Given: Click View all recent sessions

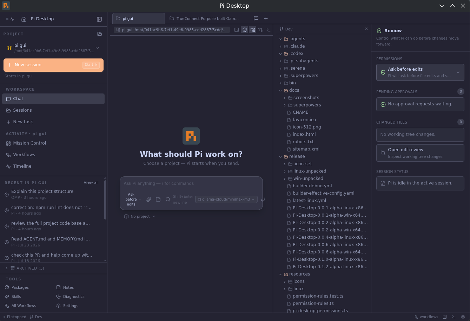Looking at the screenshot, I should pyautogui.click(x=91, y=182).
